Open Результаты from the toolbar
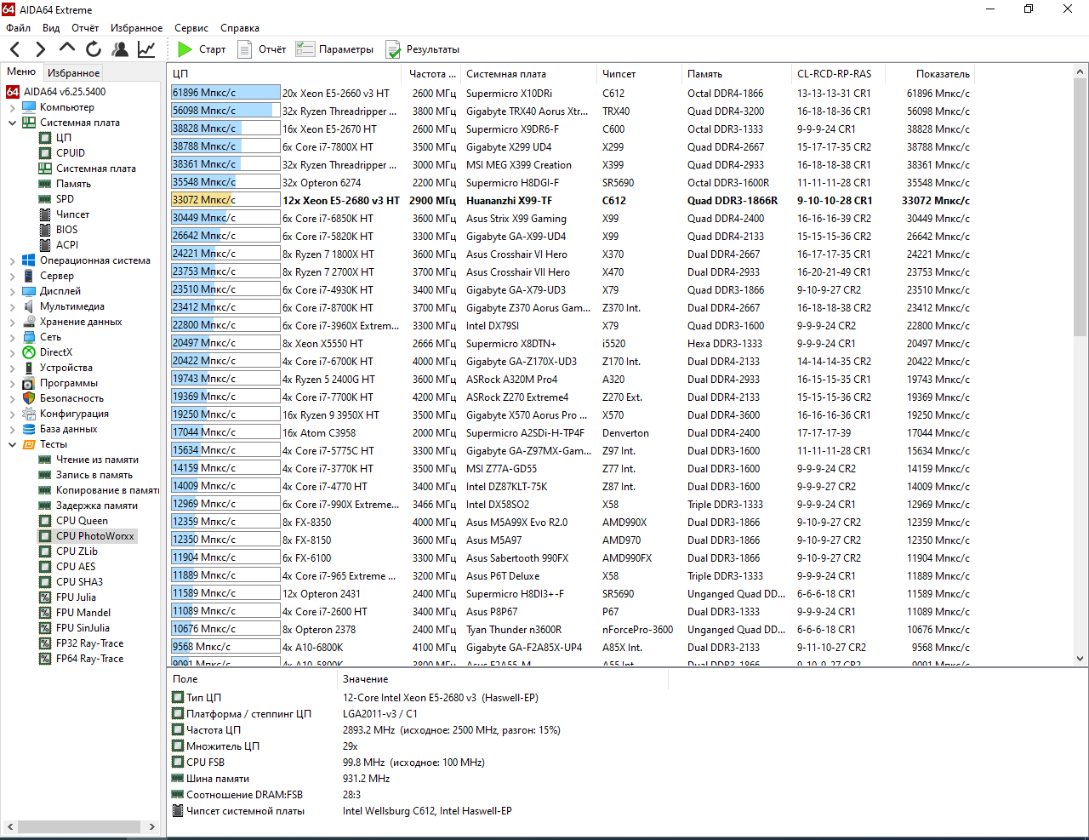 (423, 49)
